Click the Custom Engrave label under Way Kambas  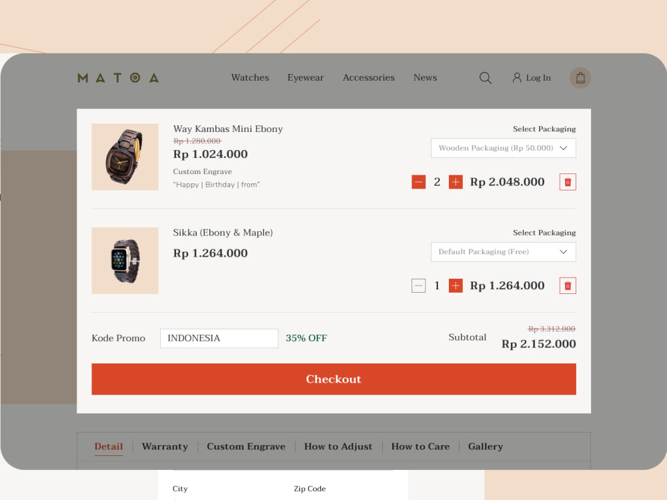203,171
